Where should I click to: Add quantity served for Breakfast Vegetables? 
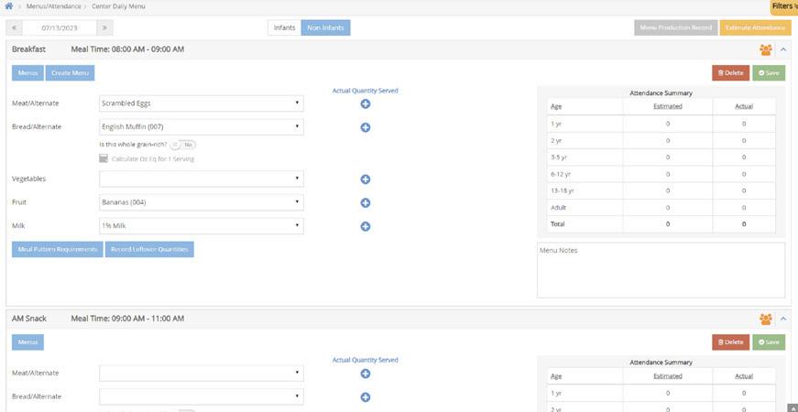365,179
